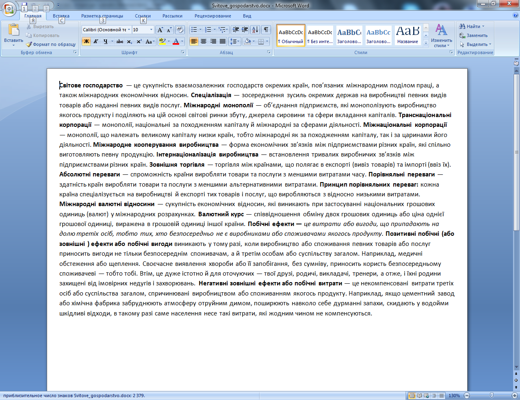The height and width of the screenshot is (400, 520).
Task: Open the line spacing menu
Action: 235,41
